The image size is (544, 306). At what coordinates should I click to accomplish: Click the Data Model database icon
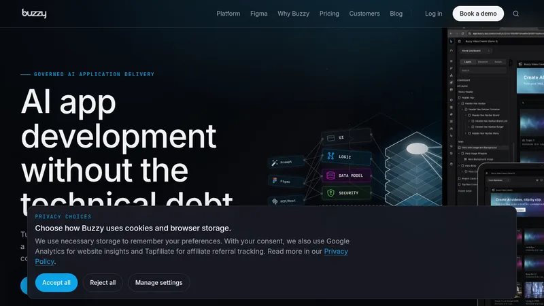point(330,175)
